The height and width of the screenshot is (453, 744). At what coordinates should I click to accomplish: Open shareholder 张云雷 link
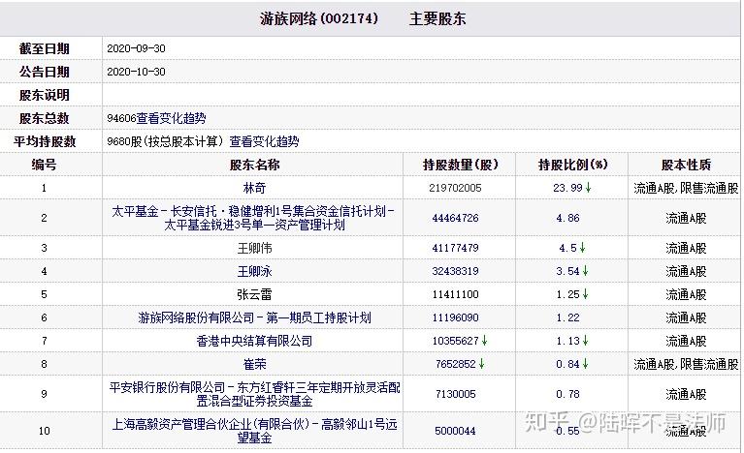[x=254, y=294]
